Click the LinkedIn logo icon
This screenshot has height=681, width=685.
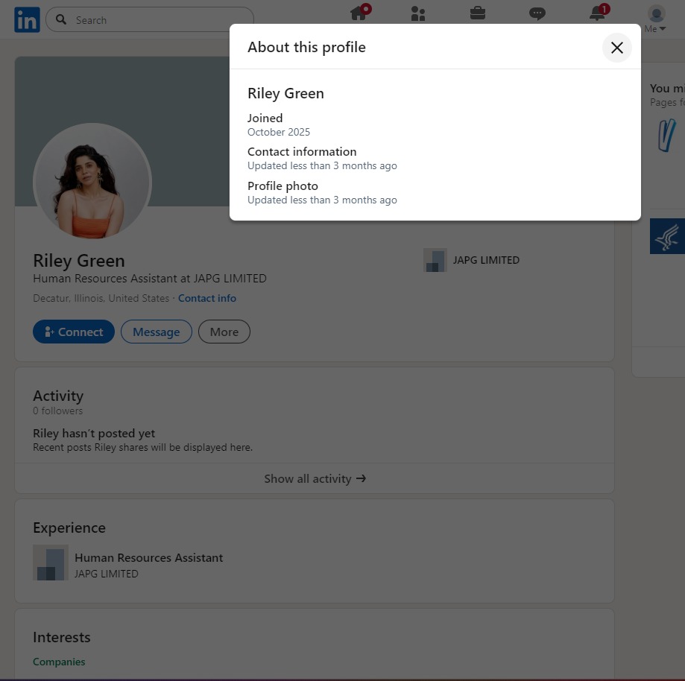pyautogui.click(x=27, y=21)
